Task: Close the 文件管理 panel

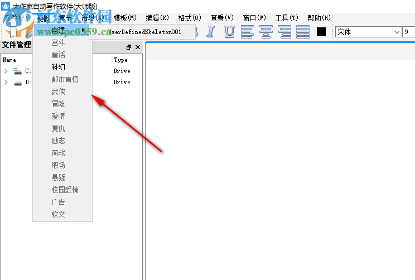Action: [x=138, y=47]
